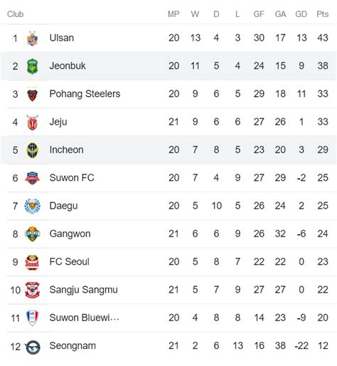Viewport: 337px width, 366px height.
Task: Click the Jeju club crest
Action: coord(32,122)
